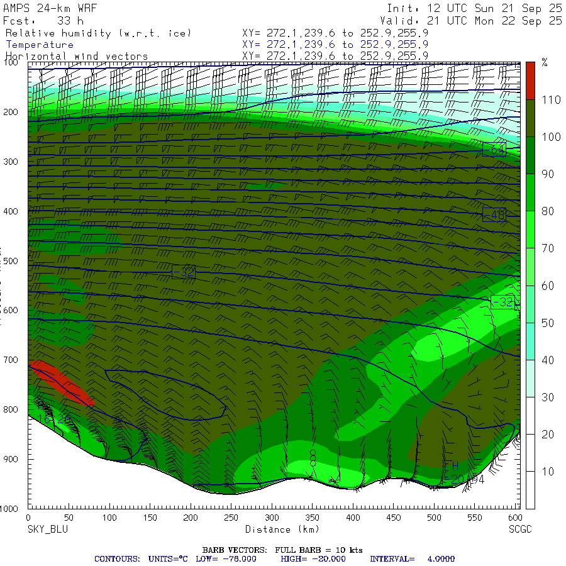Click the blue 'H' high-temperature marker

click(455, 465)
